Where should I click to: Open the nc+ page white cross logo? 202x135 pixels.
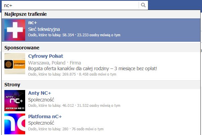click(15, 30)
